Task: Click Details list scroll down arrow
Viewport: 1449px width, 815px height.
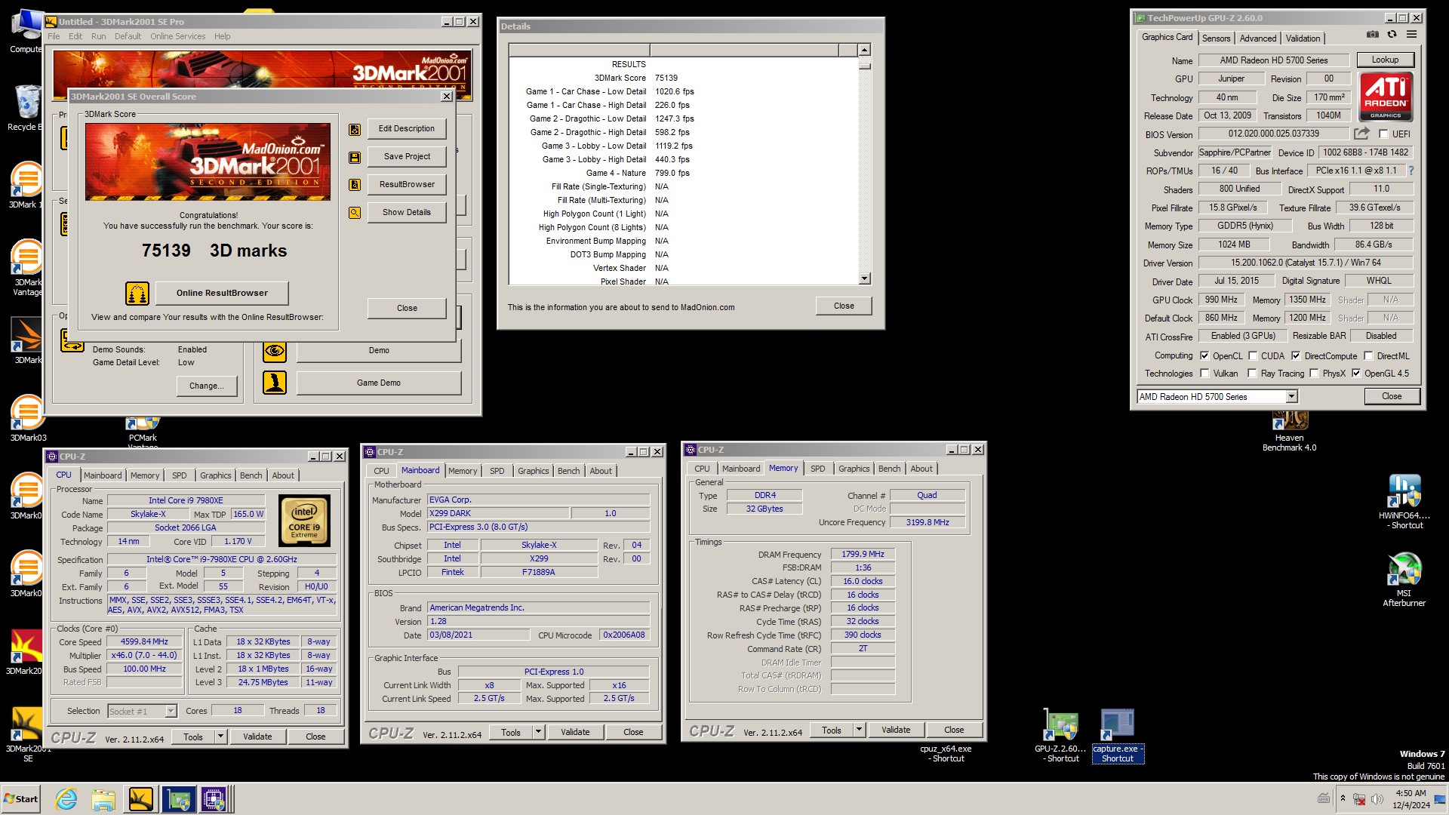Action: pyautogui.click(x=865, y=278)
